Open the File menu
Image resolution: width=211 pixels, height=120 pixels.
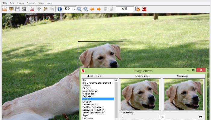click(5, 3)
